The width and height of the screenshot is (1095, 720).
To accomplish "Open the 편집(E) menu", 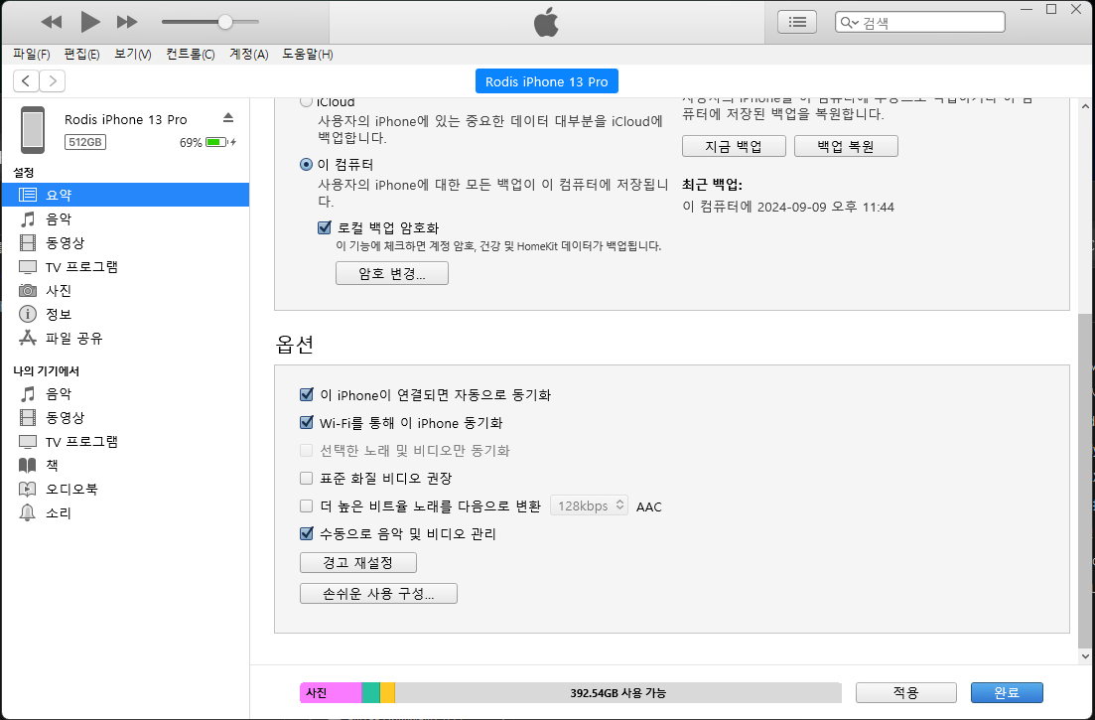I will [x=81, y=54].
